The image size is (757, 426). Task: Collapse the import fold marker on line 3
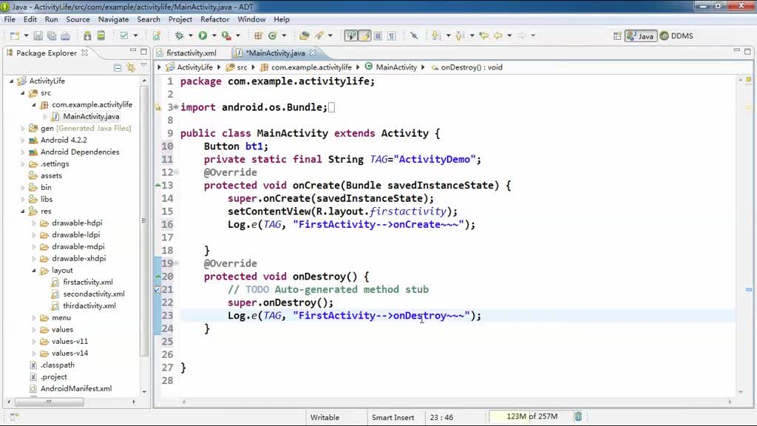[176, 106]
